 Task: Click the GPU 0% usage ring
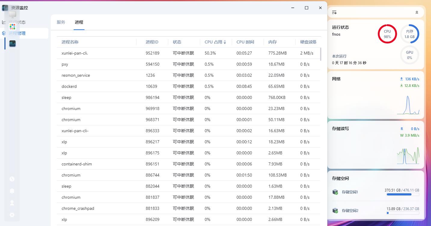(409, 55)
